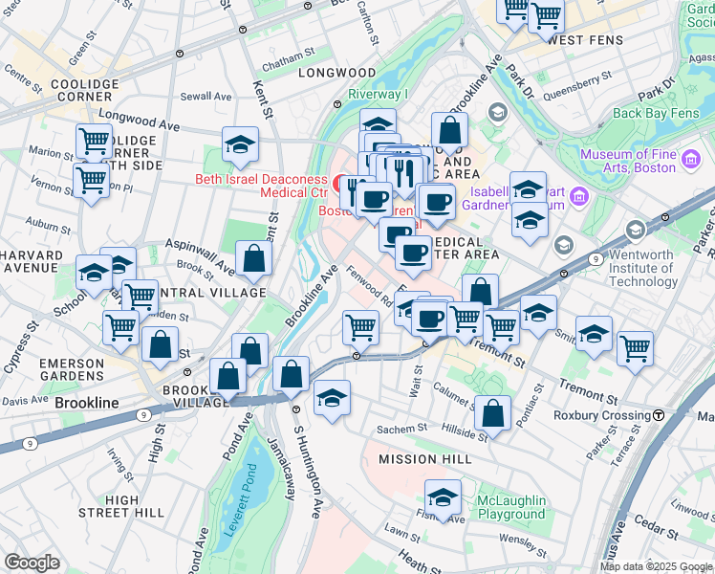Click the shopping cart marker at Vernon St
Viewport: 715px width, 574px height.
click(91, 181)
